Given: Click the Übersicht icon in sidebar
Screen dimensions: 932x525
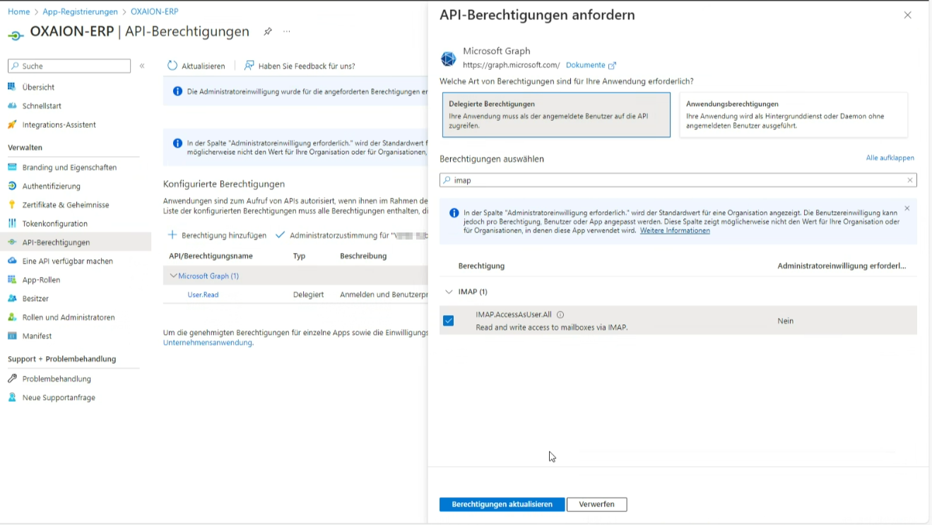Looking at the screenshot, I should pyautogui.click(x=12, y=87).
